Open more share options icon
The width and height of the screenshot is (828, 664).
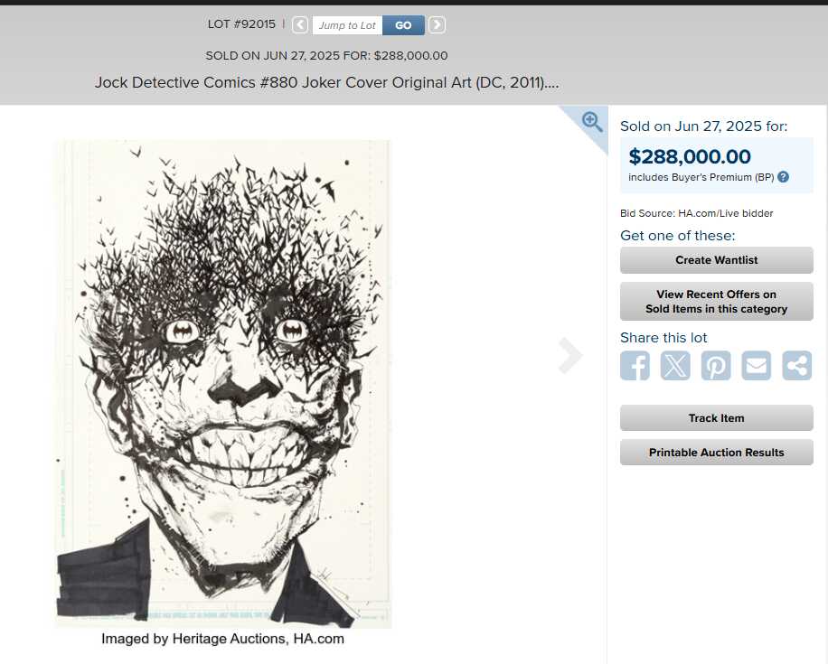click(x=797, y=365)
